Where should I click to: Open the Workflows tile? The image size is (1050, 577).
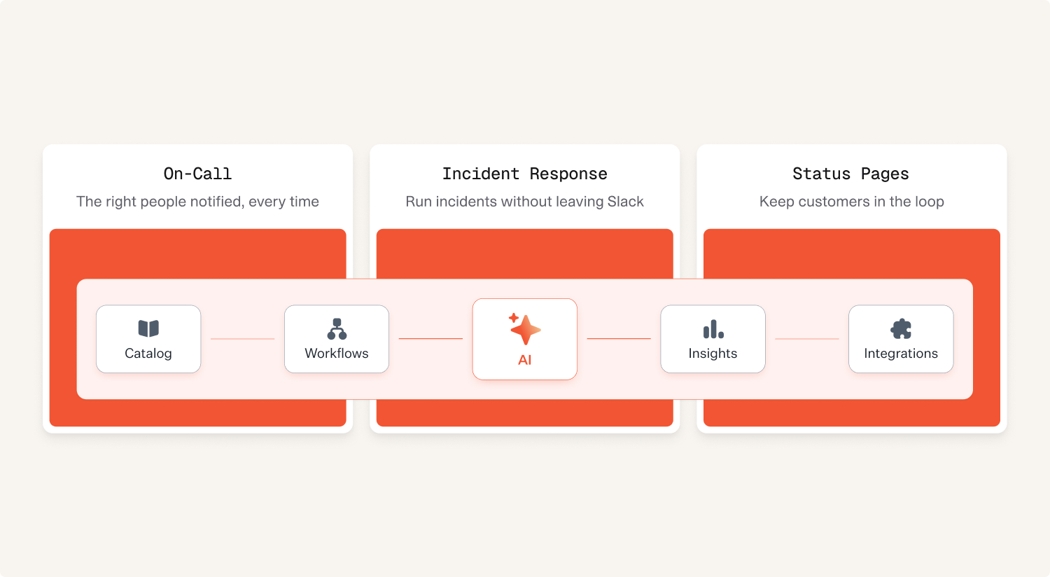[x=337, y=339]
